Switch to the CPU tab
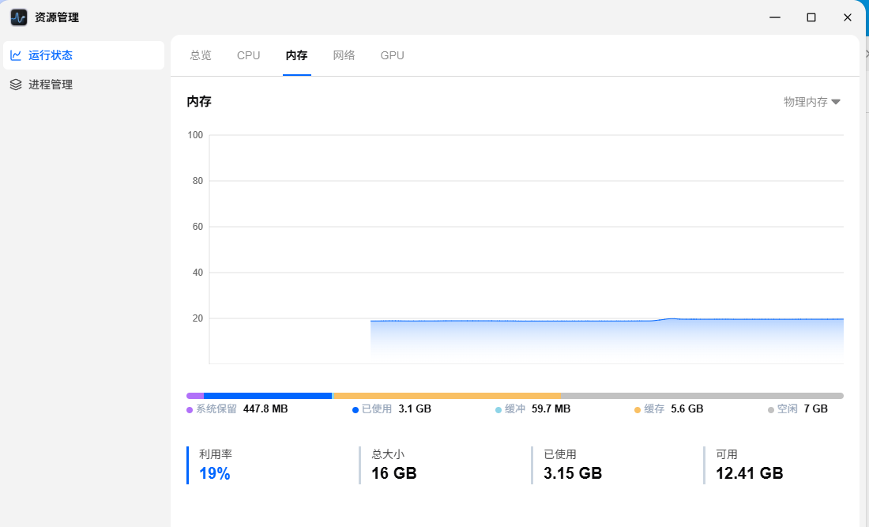The image size is (869, 527). tap(248, 55)
